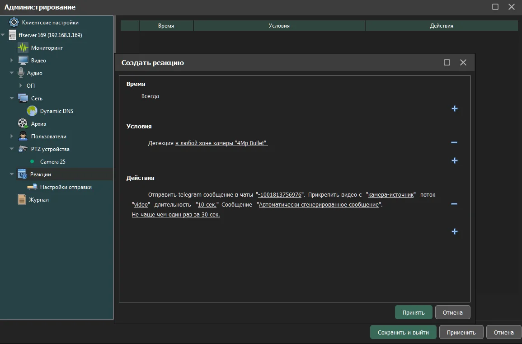Collapse the Реакции tree node
Image resolution: width=522 pixels, height=344 pixels.
pyautogui.click(x=12, y=174)
